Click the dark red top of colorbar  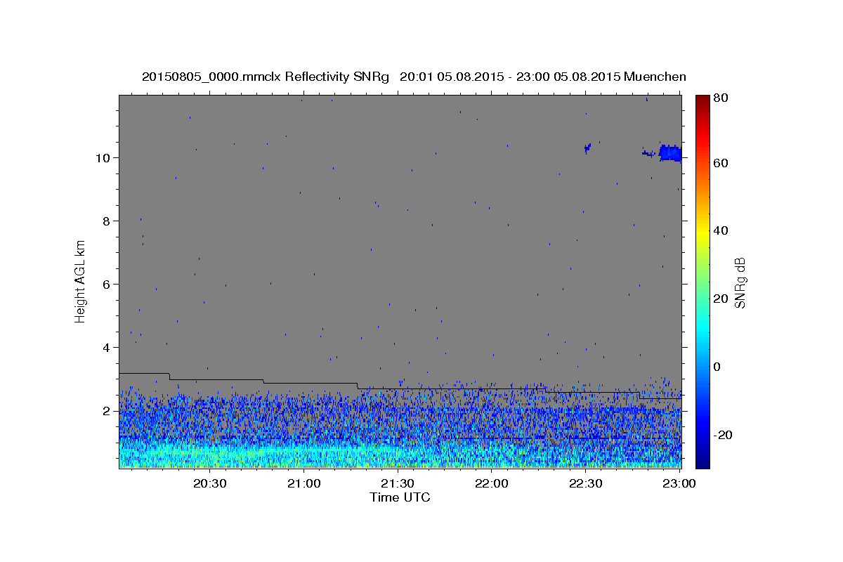pyautogui.click(x=702, y=102)
